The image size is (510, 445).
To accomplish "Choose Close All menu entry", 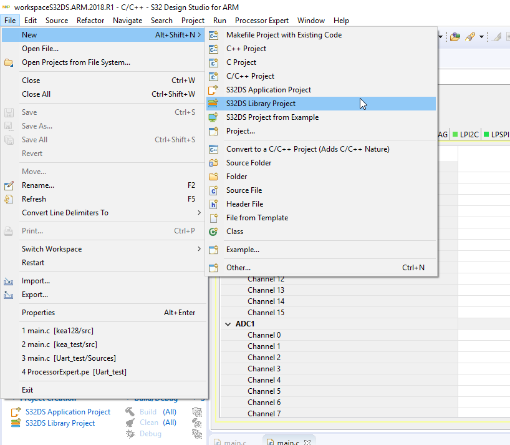I will tap(104, 94).
